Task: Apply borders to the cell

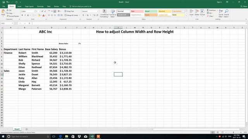Action: [x=33, y=15]
